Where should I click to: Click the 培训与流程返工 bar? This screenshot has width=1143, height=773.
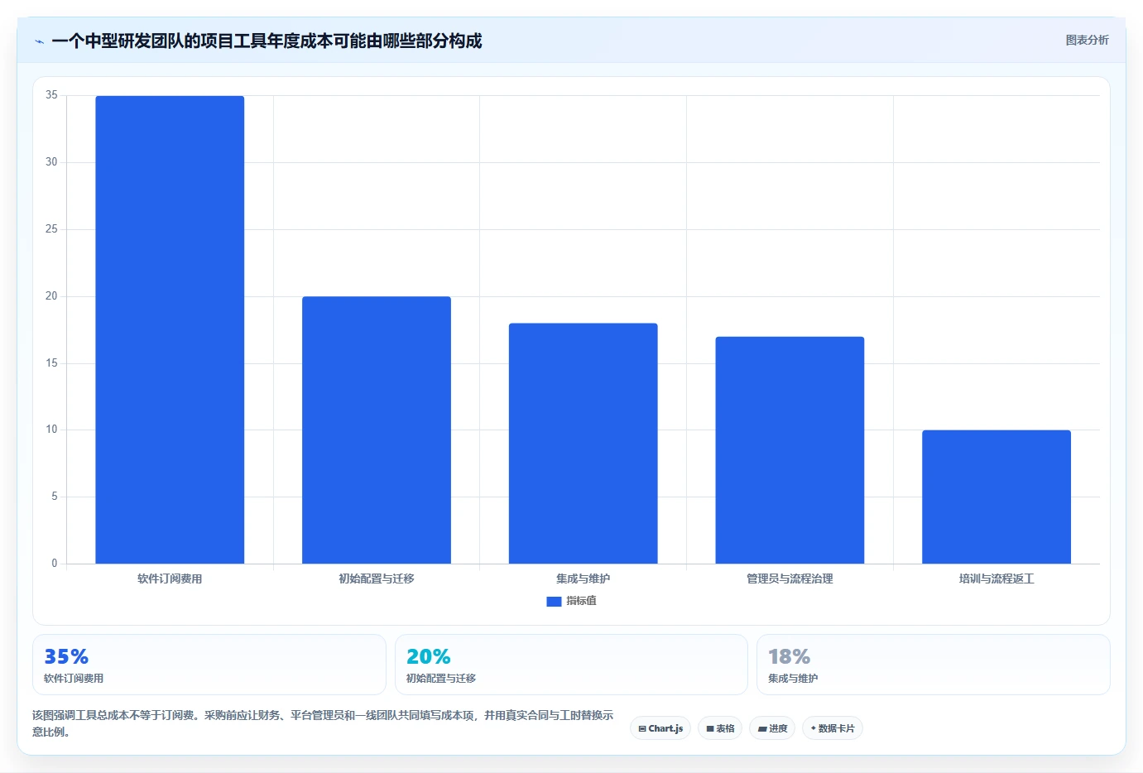pyautogui.click(x=997, y=497)
